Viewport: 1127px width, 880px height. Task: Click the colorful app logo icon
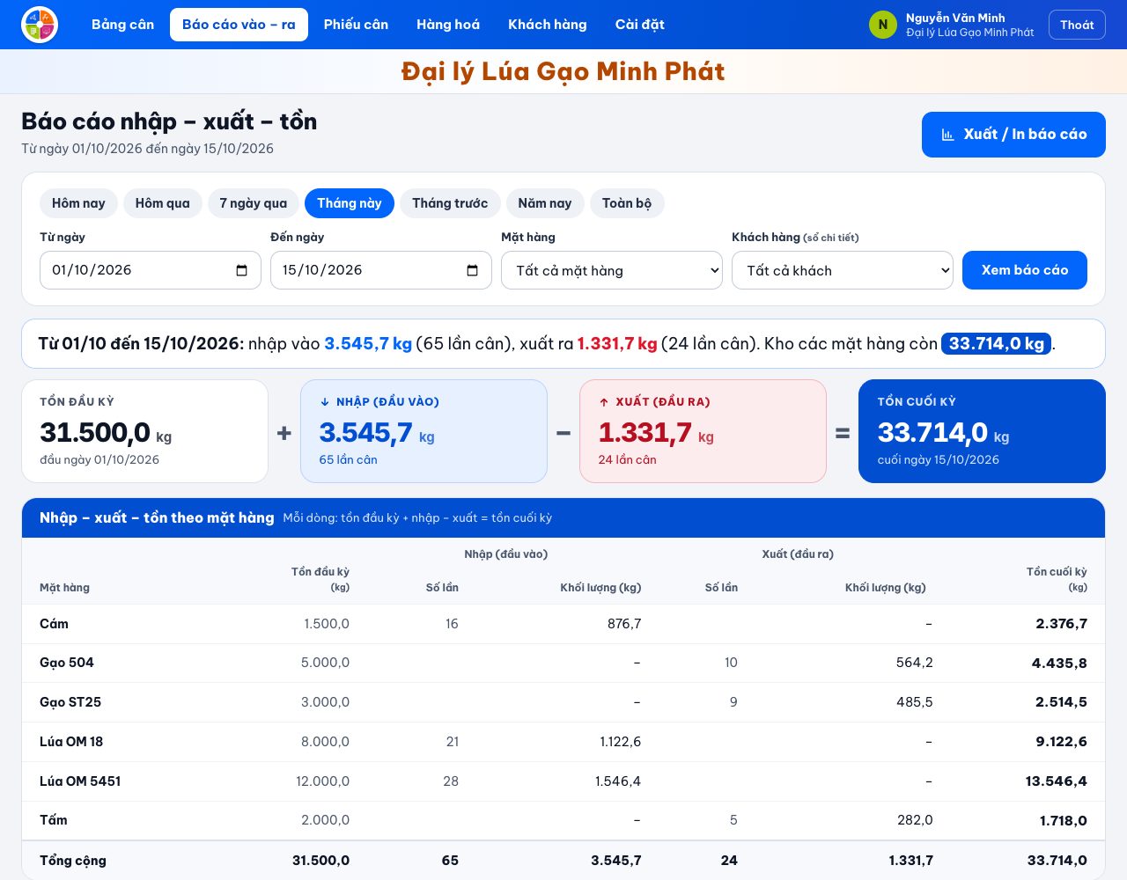tap(39, 25)
